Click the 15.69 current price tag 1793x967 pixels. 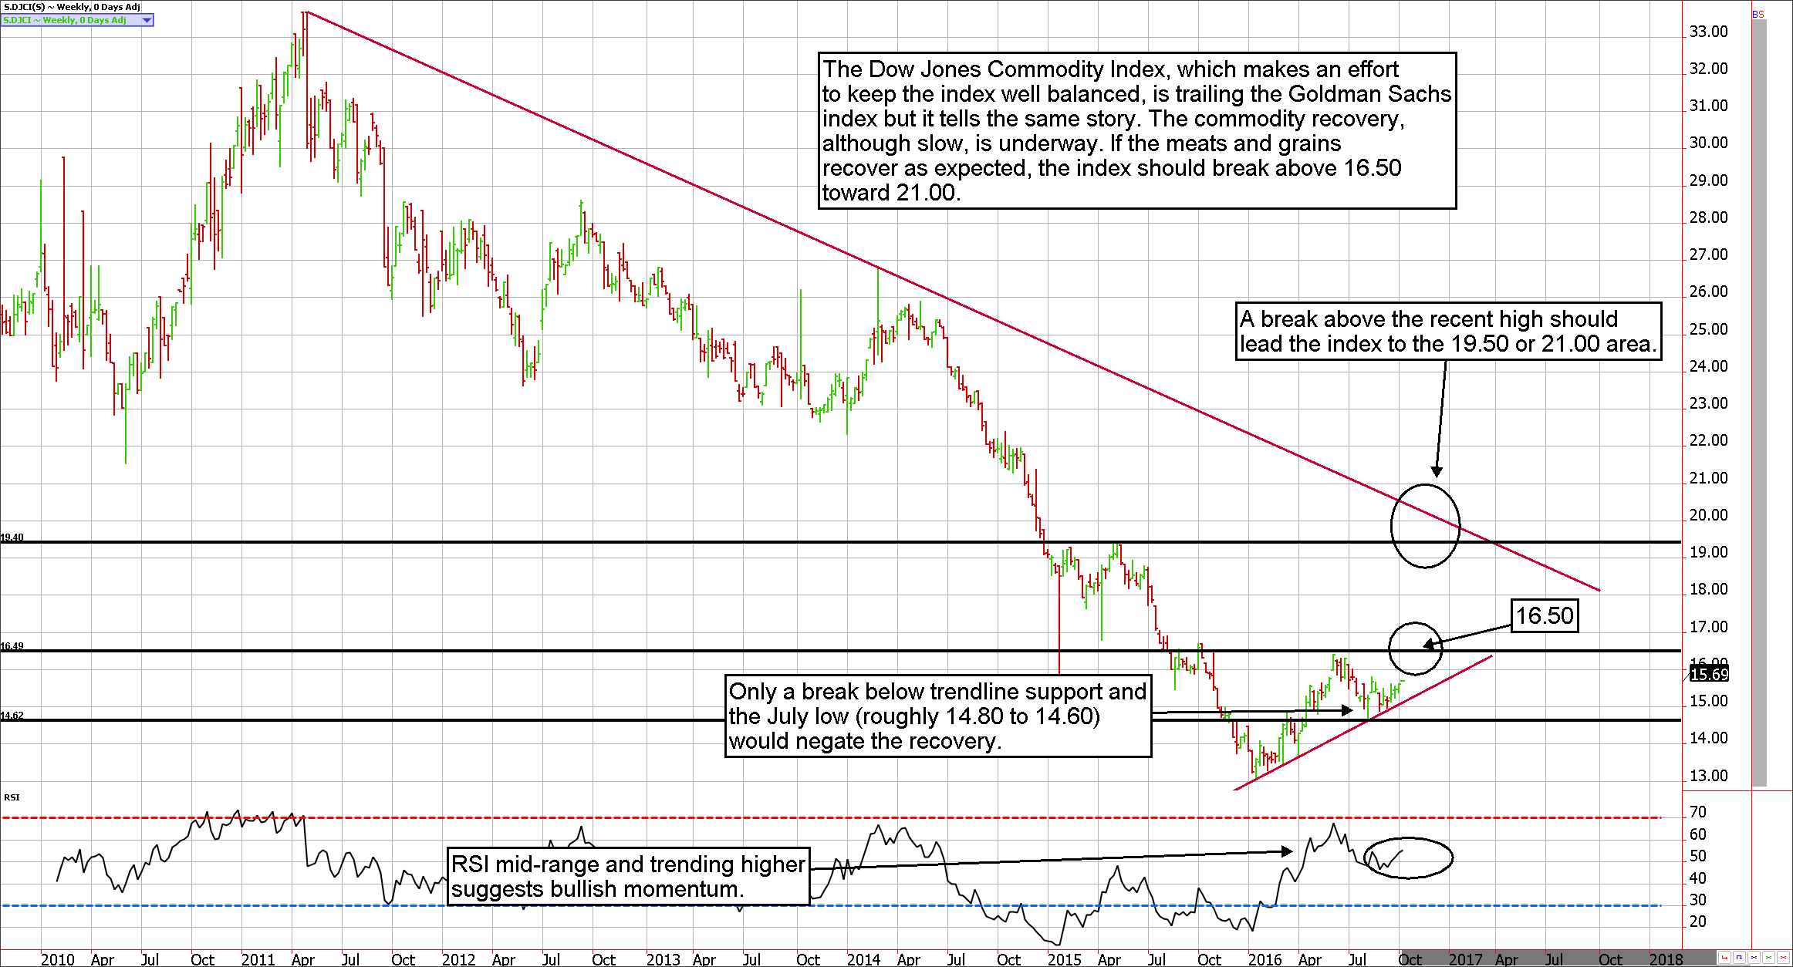[x=1709, y=674]
